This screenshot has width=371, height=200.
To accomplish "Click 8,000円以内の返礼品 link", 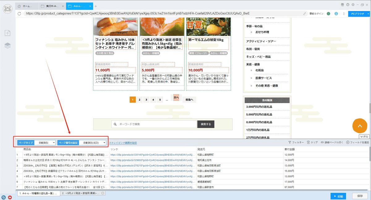I will point(259,122).
